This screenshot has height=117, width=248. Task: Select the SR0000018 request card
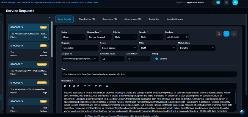tap(29, 51)
